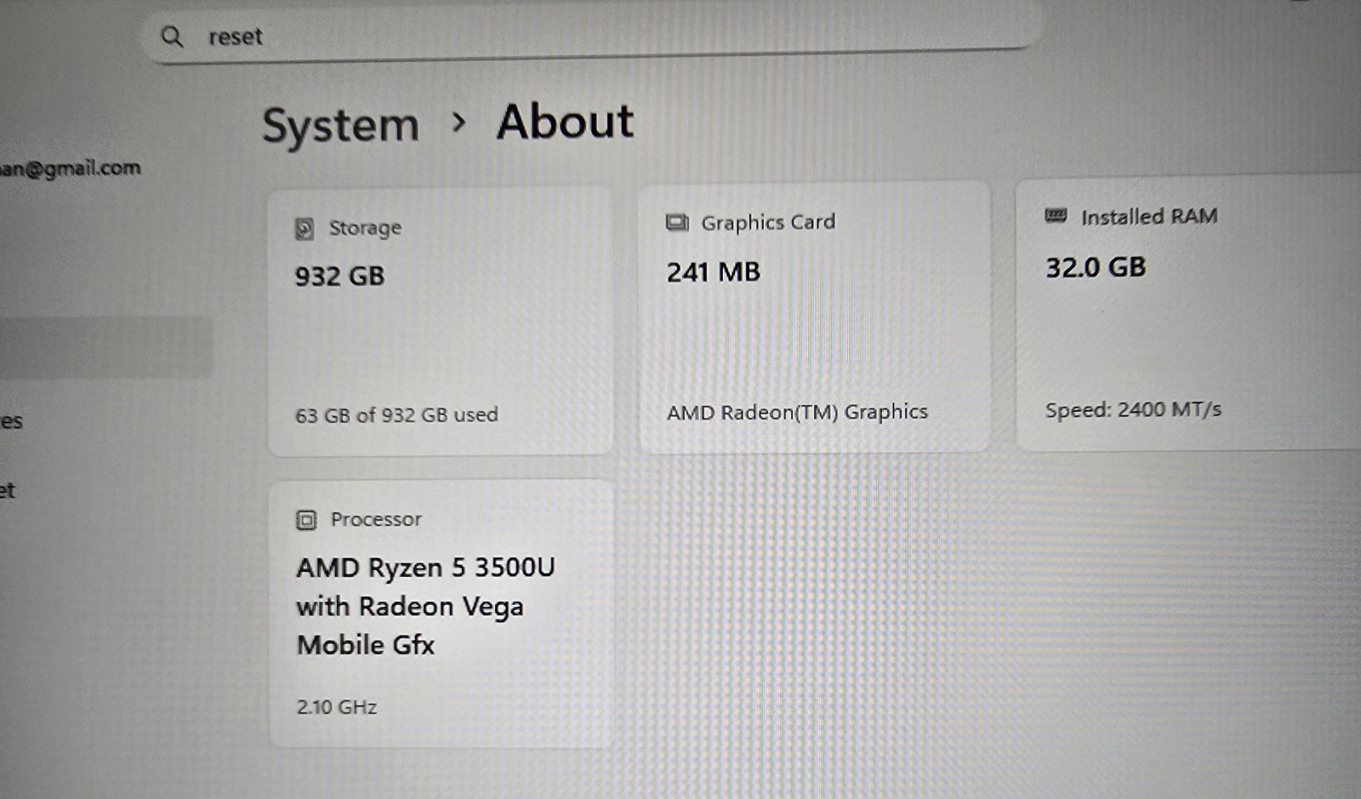The height and width of the screenshot is (799, 1361).
Task: Click the Processor card label
Action: (376, 519)
